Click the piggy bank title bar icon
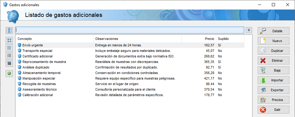The width and height of the screenshot is (295, 117). (x=6, y=5)
